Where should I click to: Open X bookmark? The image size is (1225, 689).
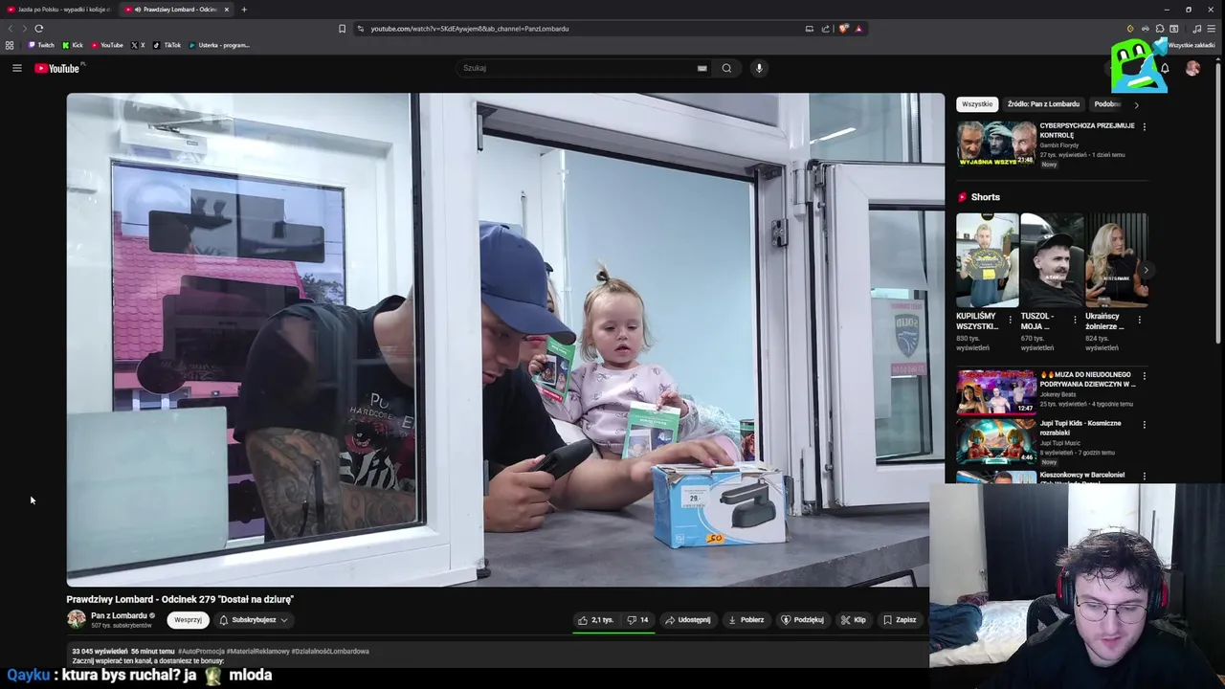click(138, 45)
